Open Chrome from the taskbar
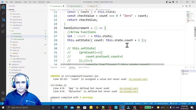Image resolution: width=196 pixels, height=110 pixels. (x=135, y=107)
